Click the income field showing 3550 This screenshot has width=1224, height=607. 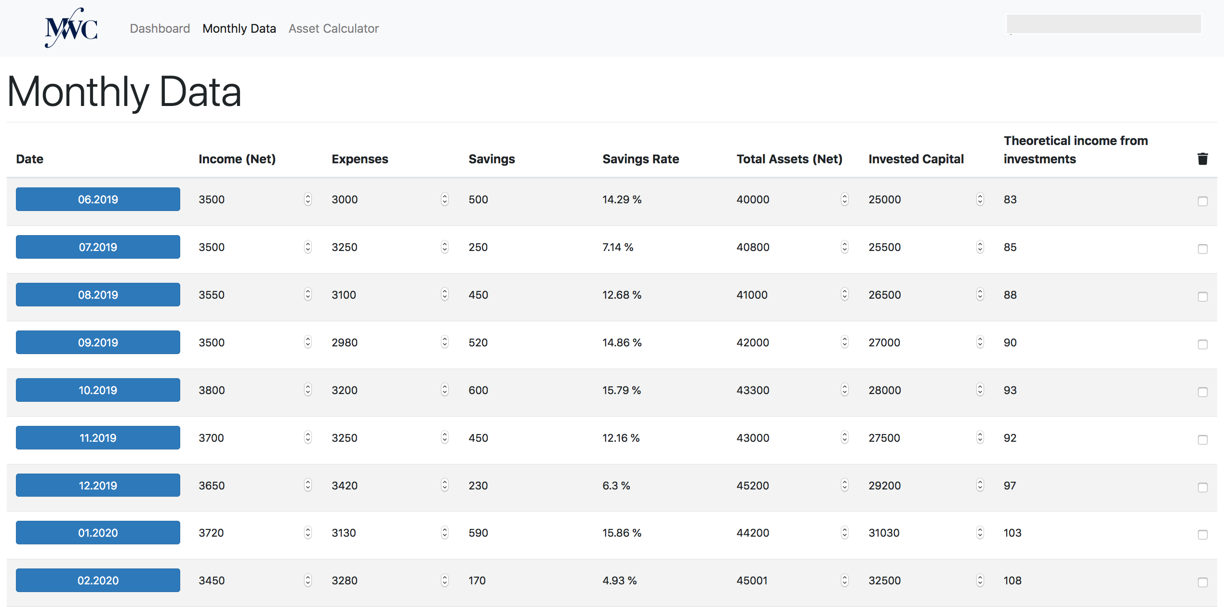[255, 294]
